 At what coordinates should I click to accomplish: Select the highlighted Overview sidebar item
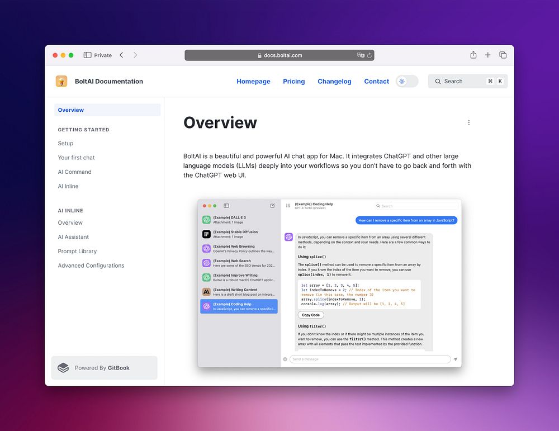(x=107, y=110)
